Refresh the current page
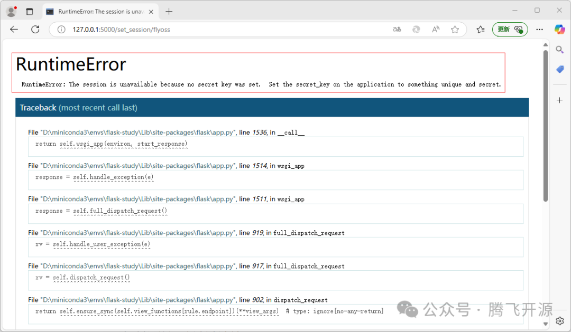The image size is (571, 332). 35,30
